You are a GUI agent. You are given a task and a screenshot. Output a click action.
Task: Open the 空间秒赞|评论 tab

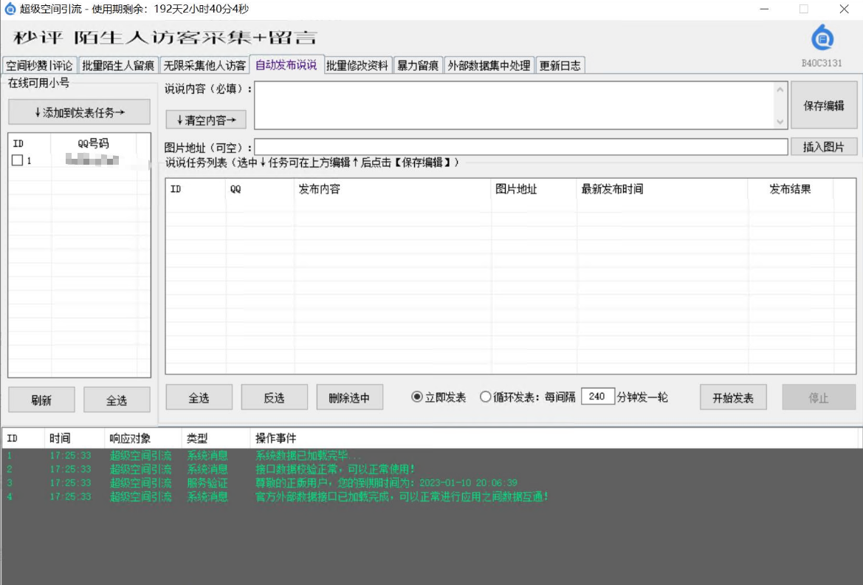[39, 66]
